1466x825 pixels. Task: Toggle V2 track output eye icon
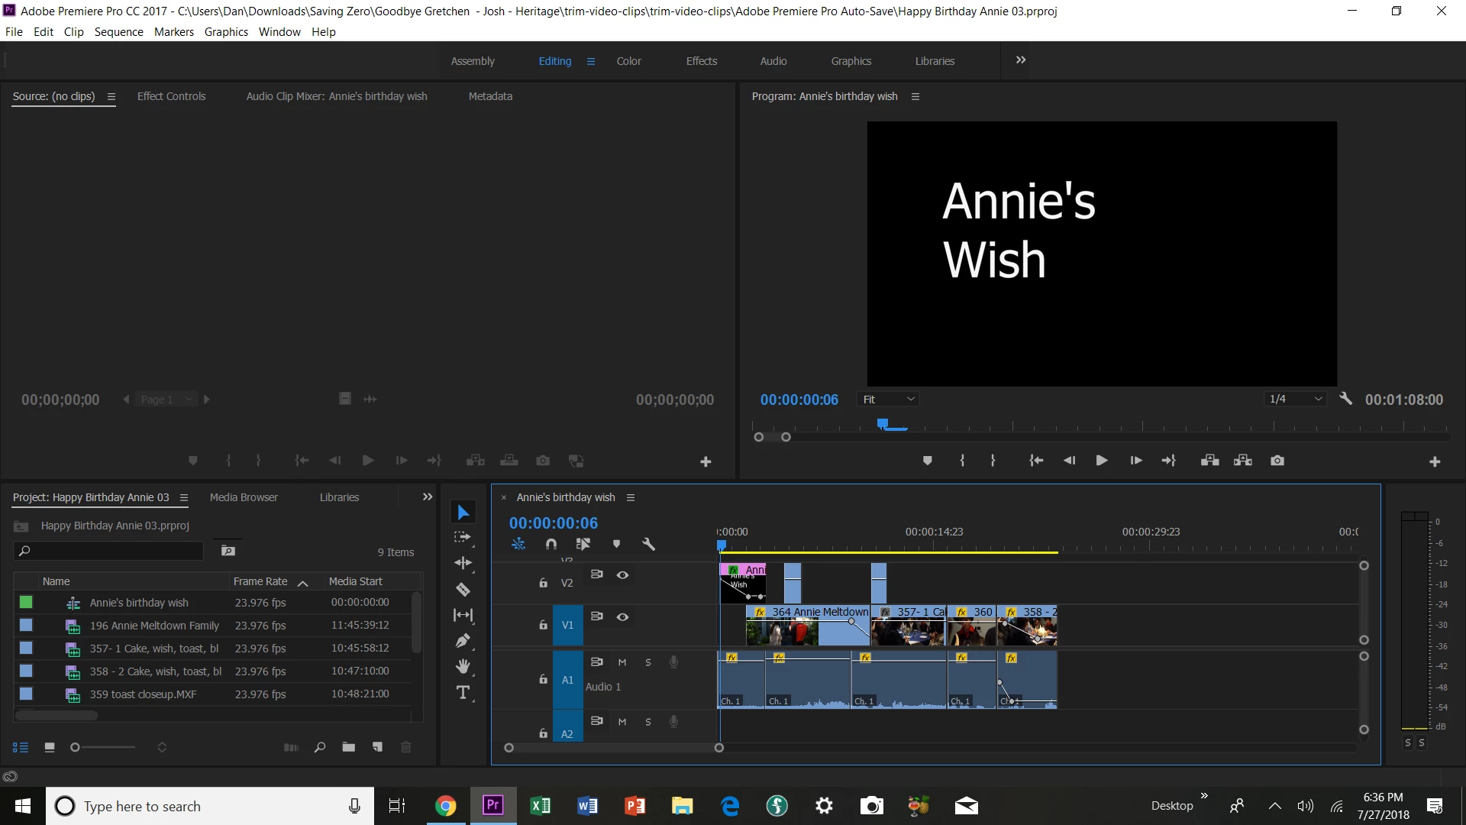point(622,575)
